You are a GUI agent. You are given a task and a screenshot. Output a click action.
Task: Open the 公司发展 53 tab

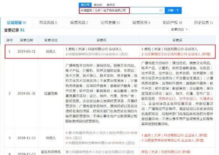[x=110, y=22]
